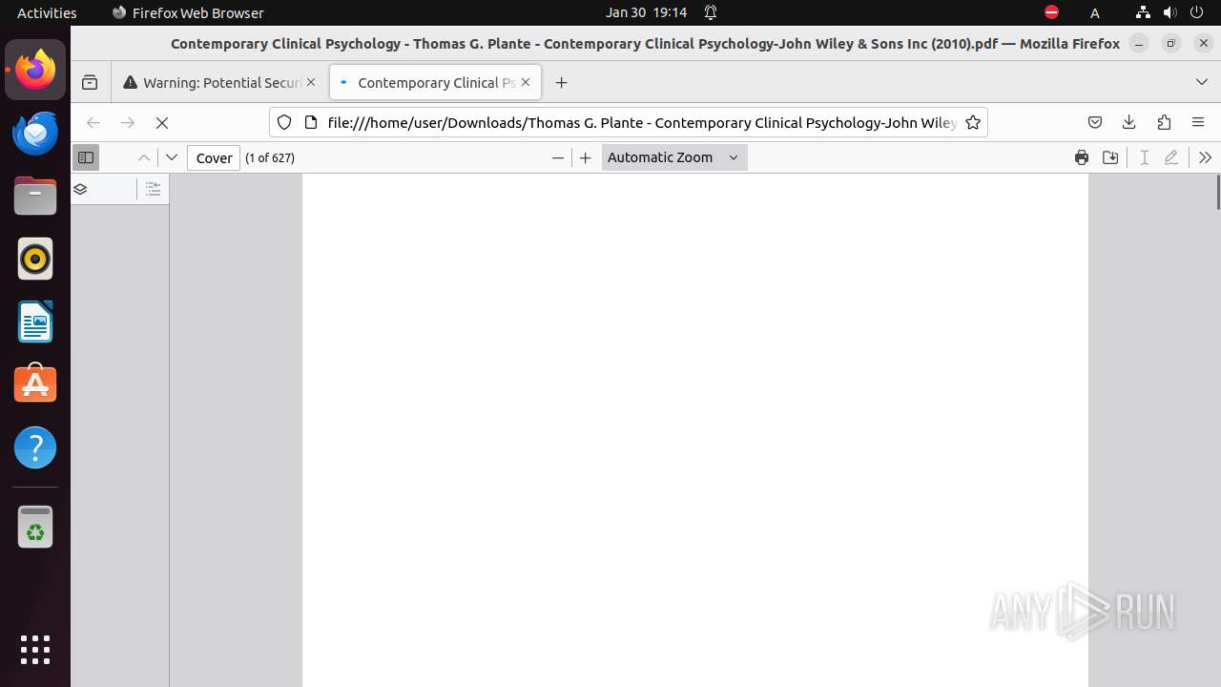Open the keyboard input source indicator

(1095, 12)
